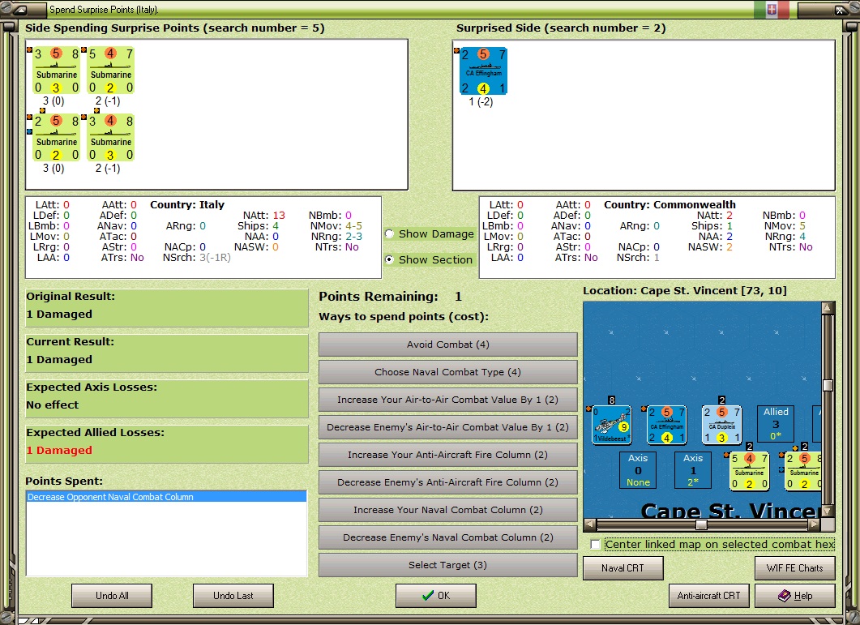Click Choose Naval Combat Type (4)
This screenshot has height=625, width=860.
coord(447,372)
